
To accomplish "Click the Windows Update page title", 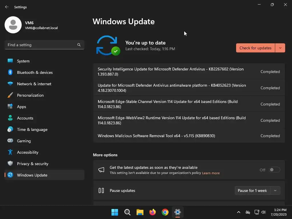I will click(x=124, y=22).
